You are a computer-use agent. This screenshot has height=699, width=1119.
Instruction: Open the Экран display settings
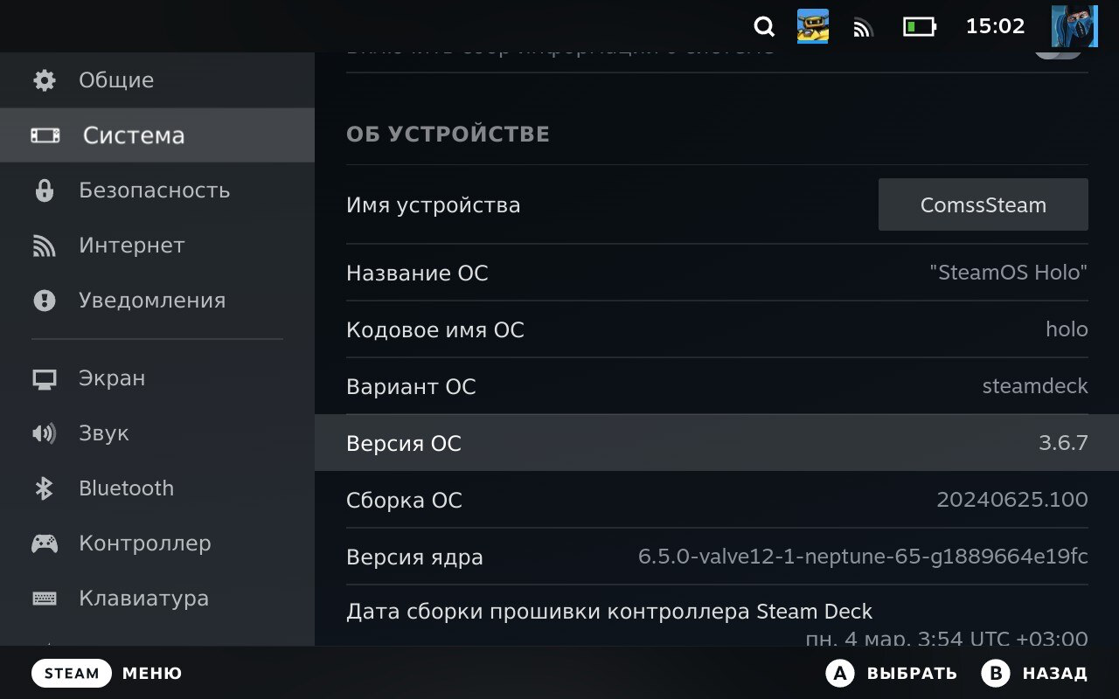[112, 378]
